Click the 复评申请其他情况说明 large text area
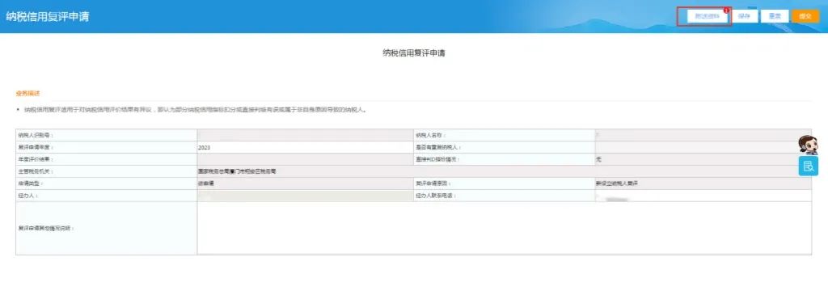This screenshot has height=295, width=828. 505,228
